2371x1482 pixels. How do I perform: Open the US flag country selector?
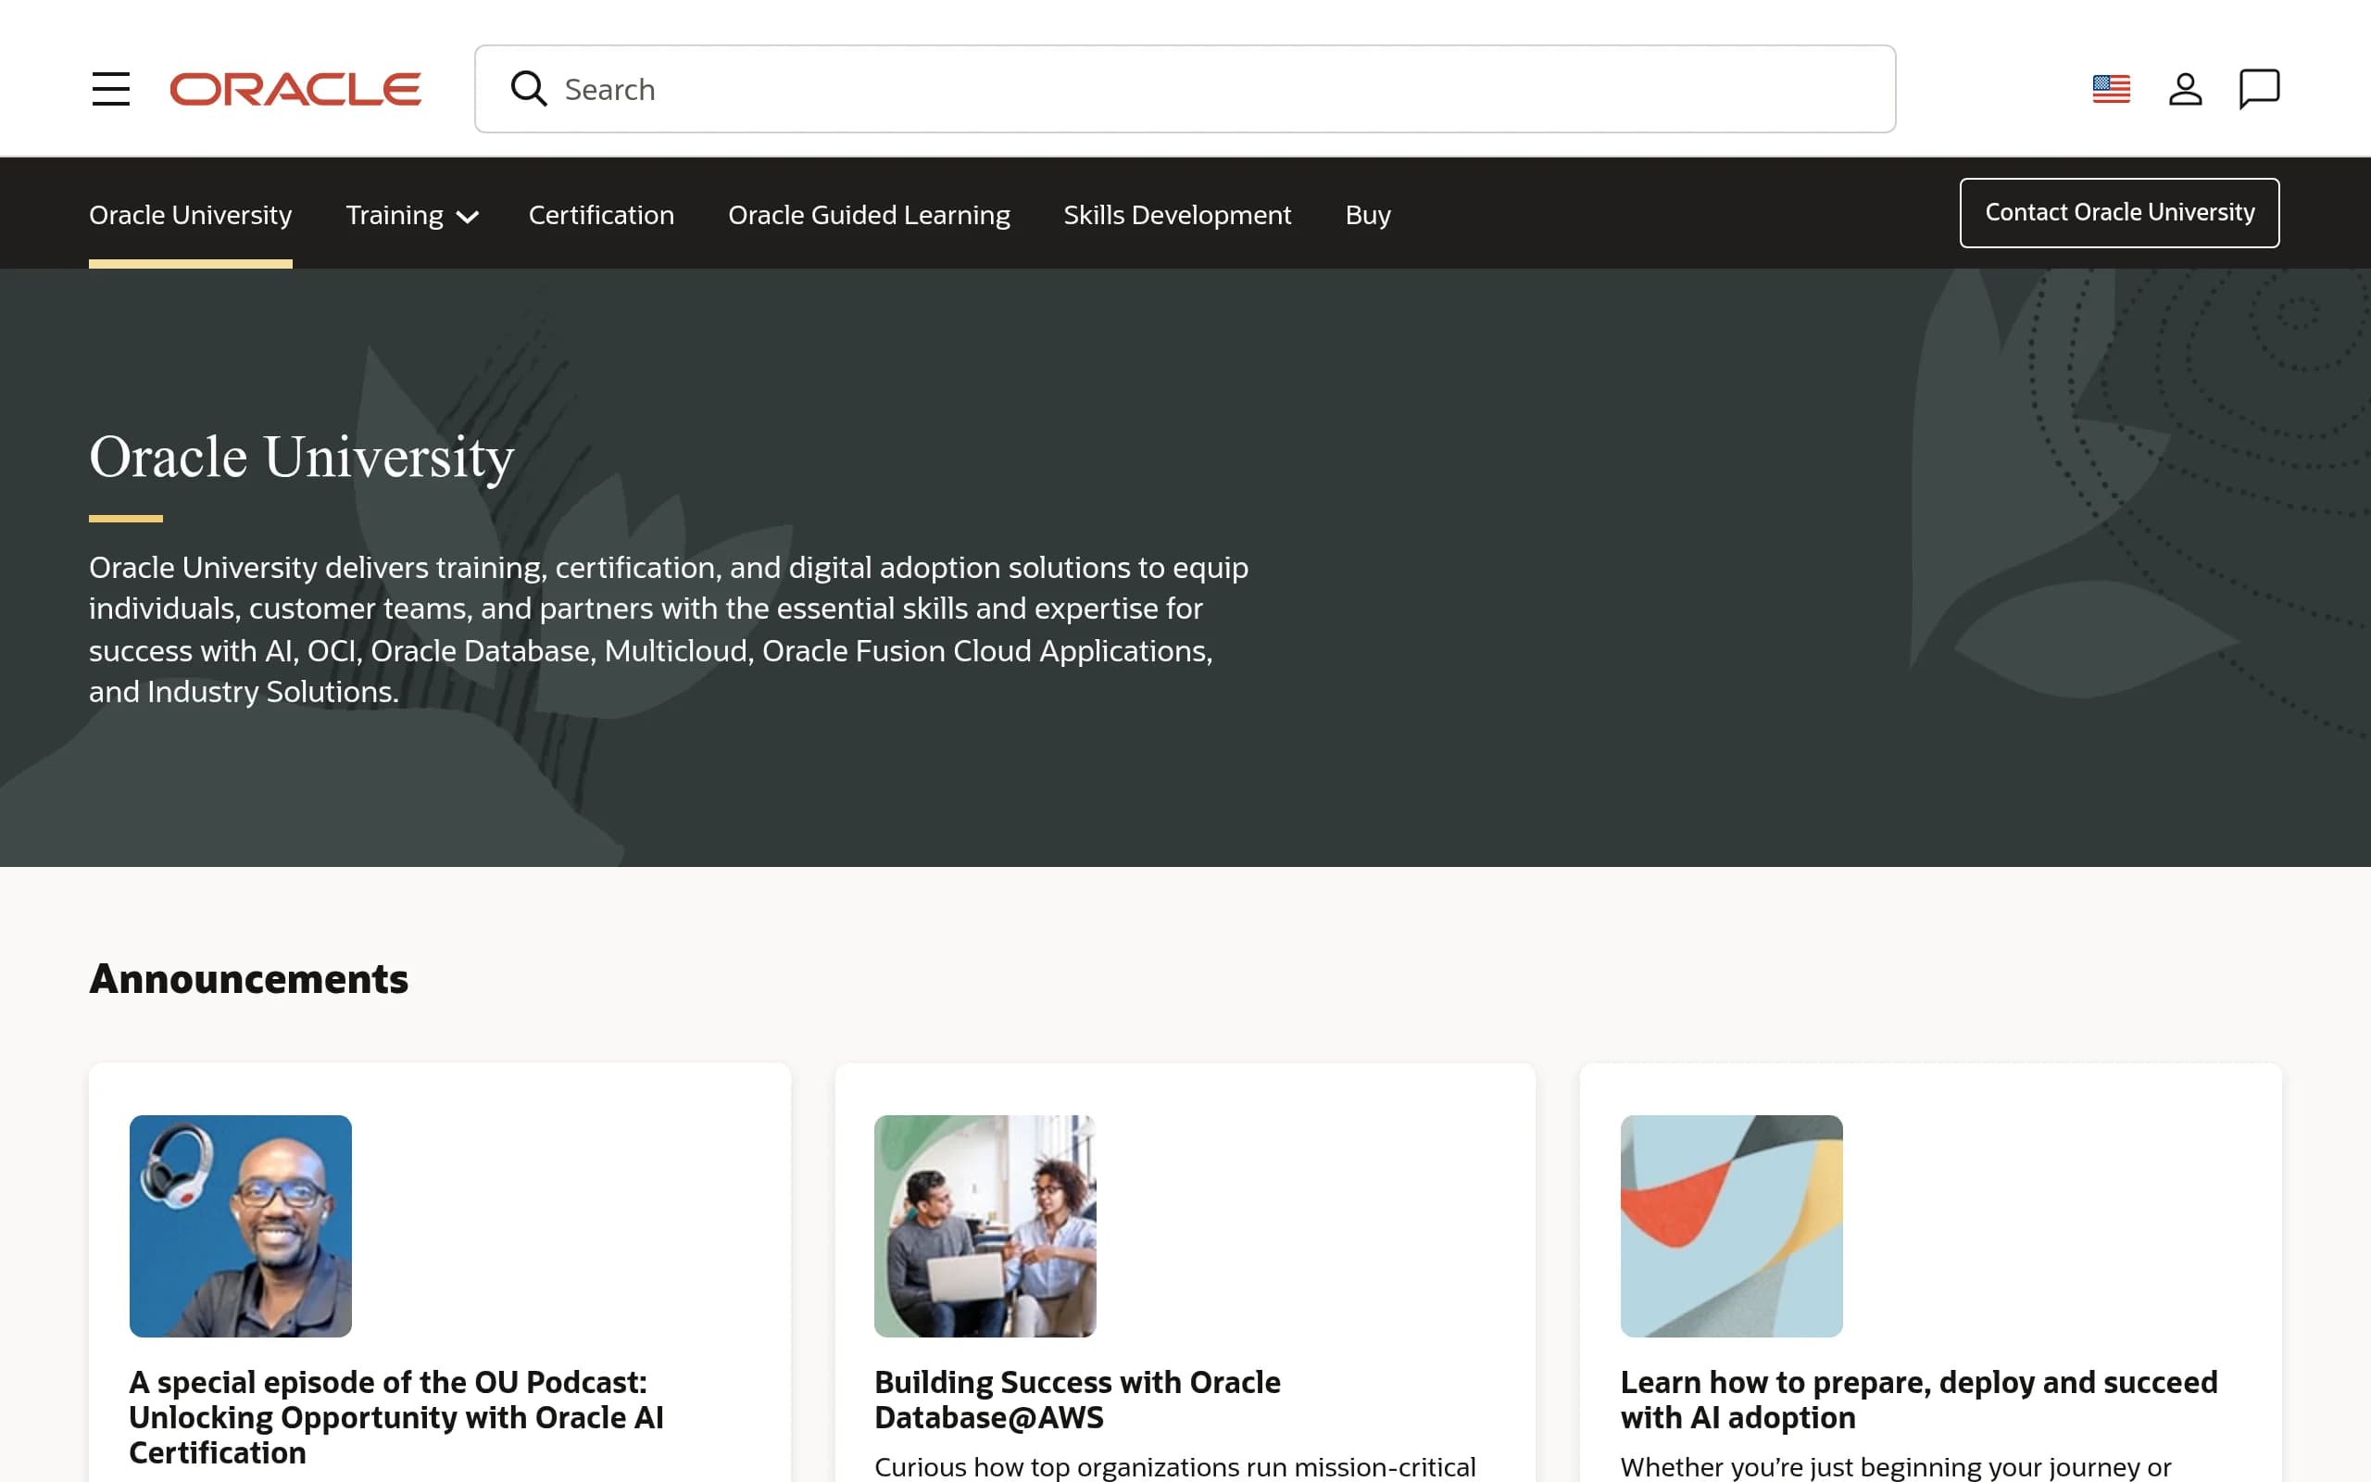coord(2112,89)
